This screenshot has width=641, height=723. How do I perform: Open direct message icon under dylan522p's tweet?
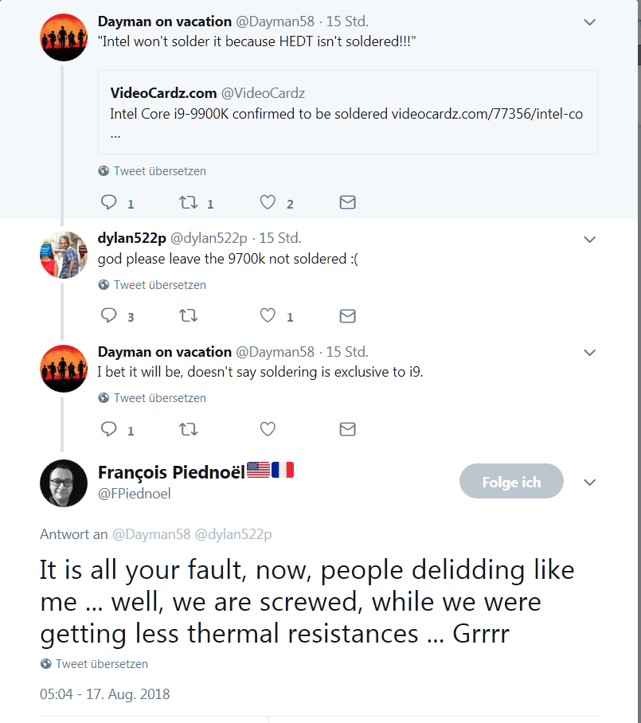pos(347,316)
